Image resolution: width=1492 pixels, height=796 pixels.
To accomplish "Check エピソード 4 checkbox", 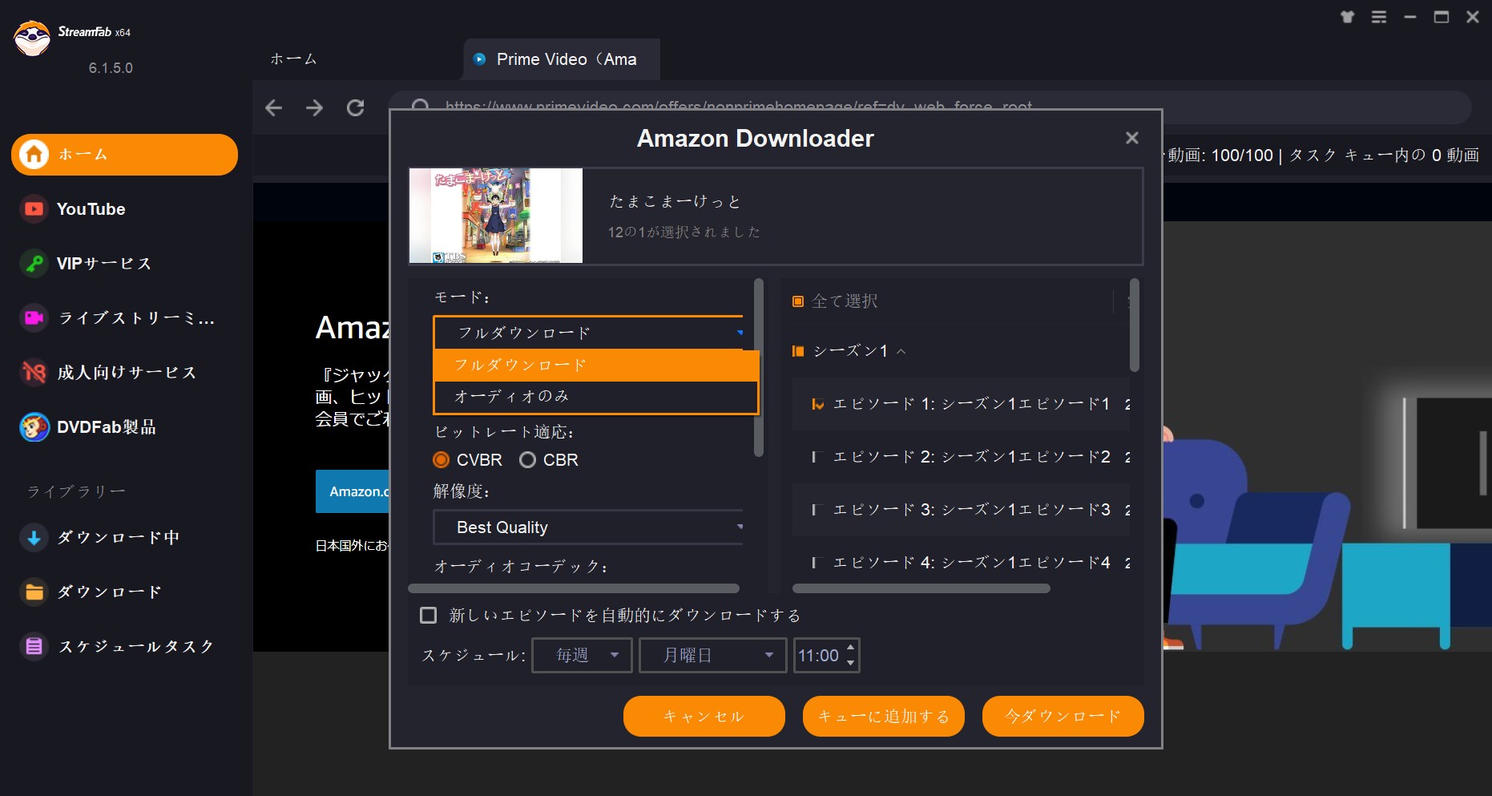I will click(817, 563).
